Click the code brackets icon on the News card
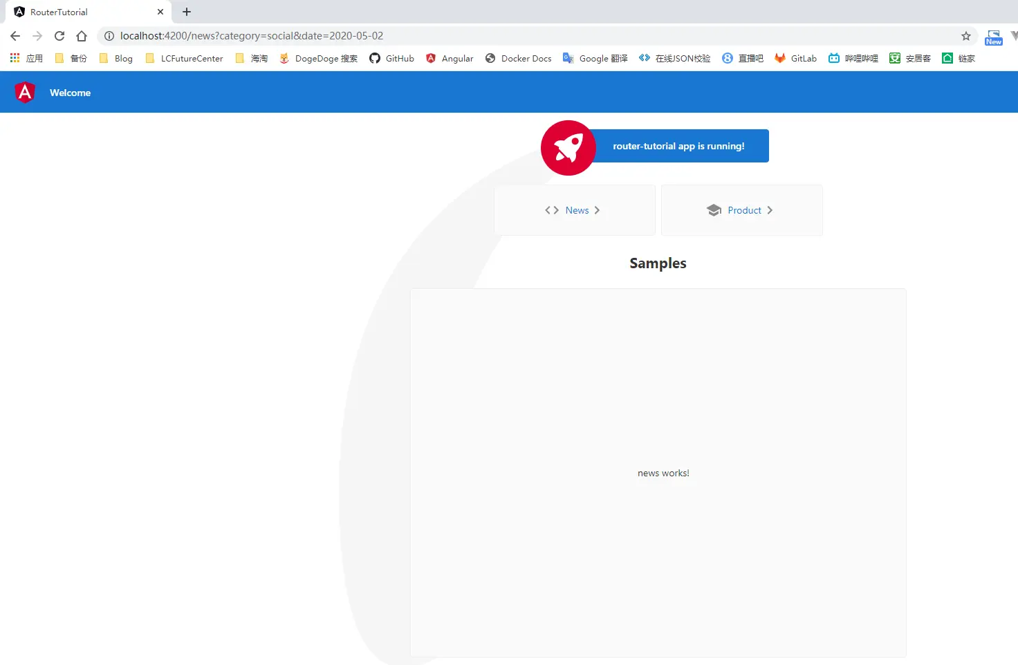 [551, 209]
